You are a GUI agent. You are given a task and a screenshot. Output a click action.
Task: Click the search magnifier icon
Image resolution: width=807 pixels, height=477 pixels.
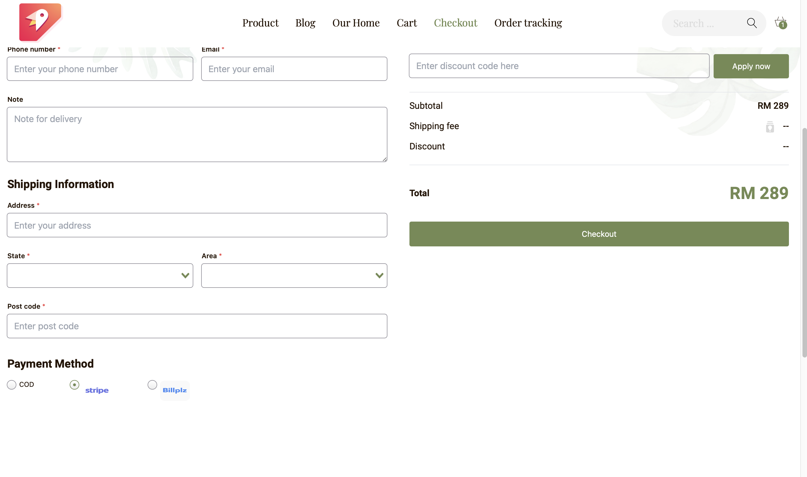[x=751, y=23]
